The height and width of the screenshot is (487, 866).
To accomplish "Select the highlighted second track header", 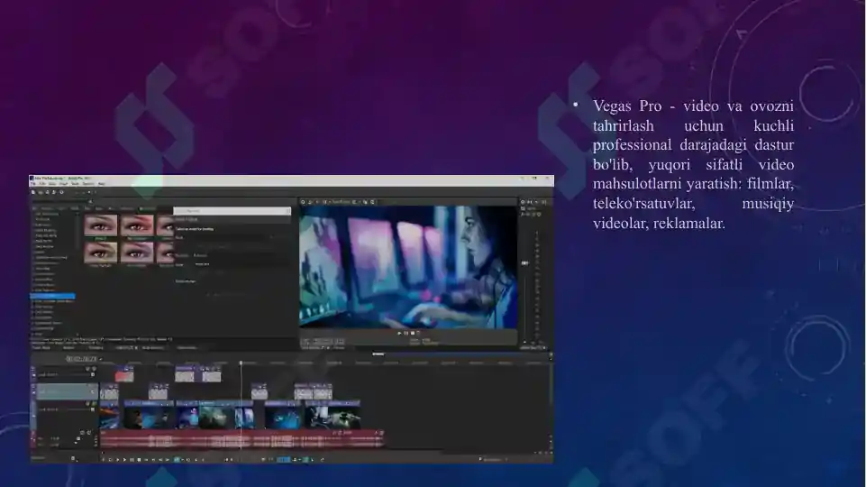I will [68, 391].
